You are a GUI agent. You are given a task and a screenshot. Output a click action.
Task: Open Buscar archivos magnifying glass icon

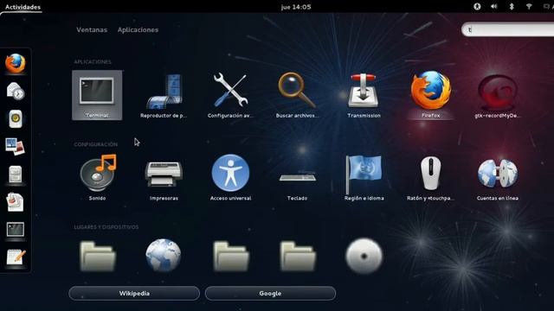pos(297,90)
